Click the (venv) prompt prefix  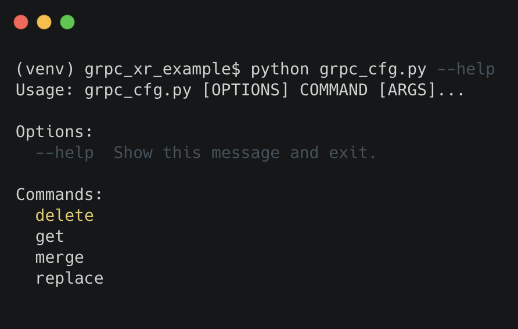[45, 70]
